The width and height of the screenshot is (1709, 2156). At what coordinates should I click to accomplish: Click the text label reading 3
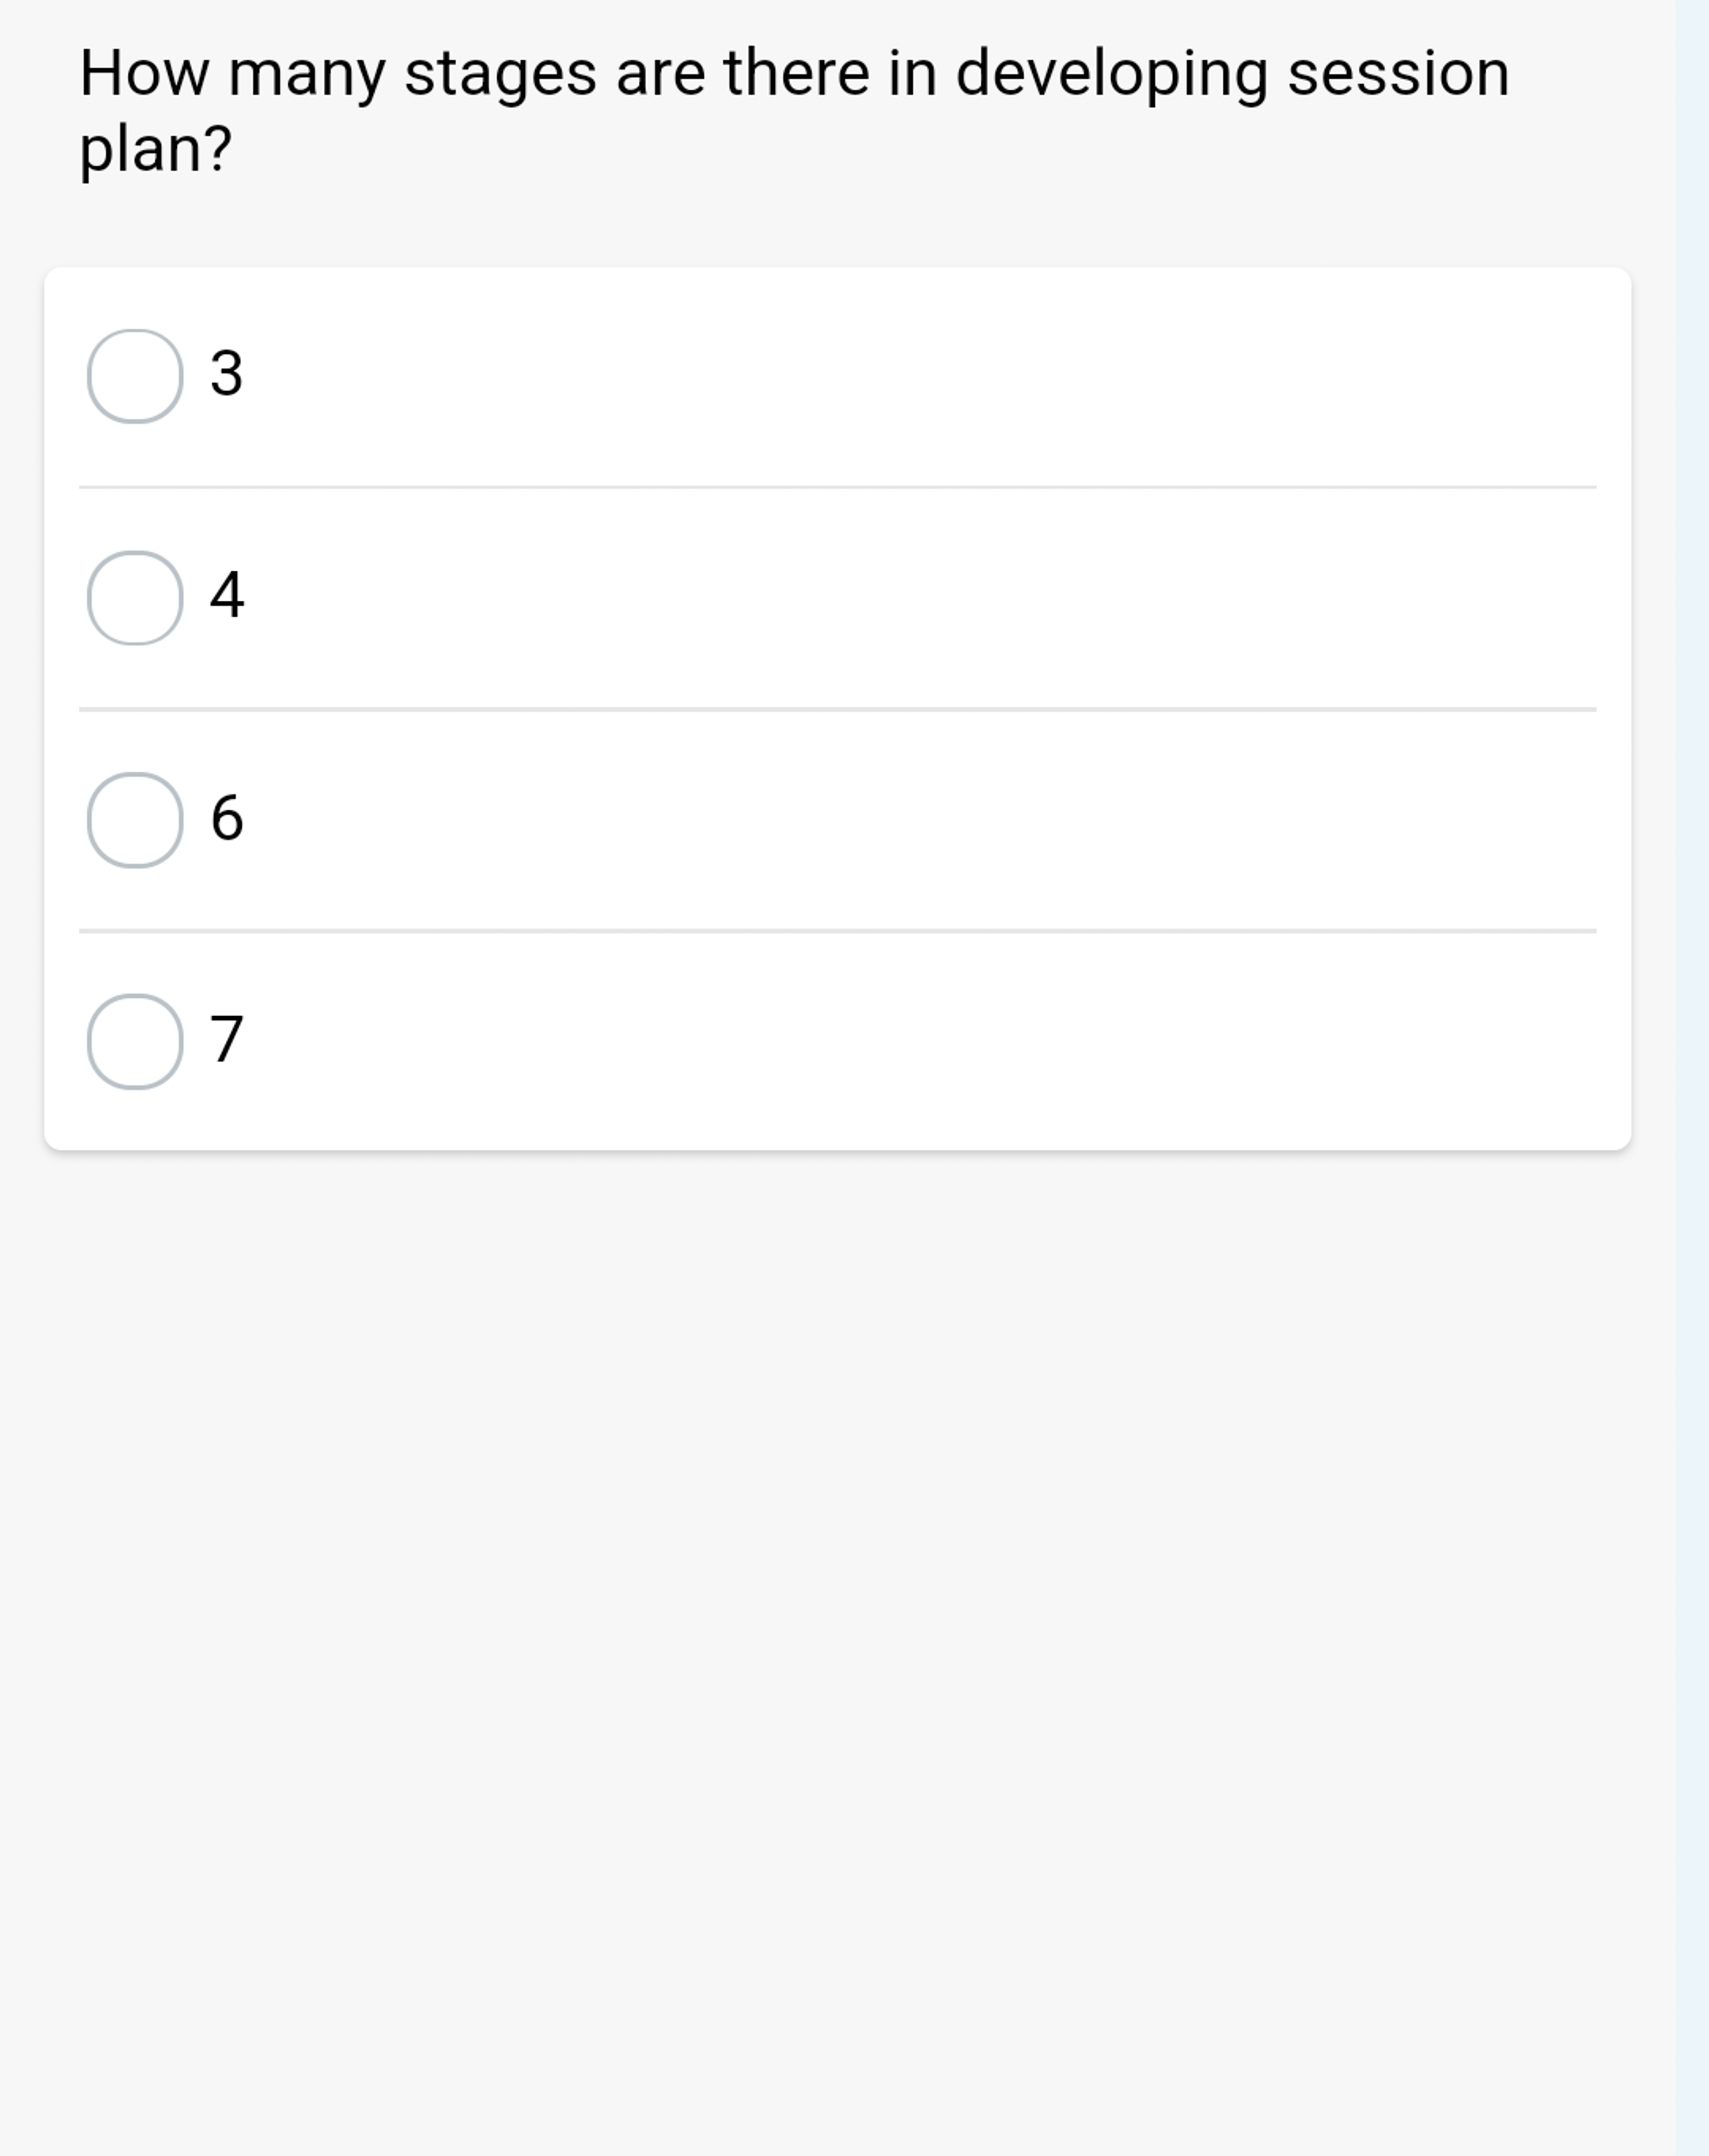(225, 375)
